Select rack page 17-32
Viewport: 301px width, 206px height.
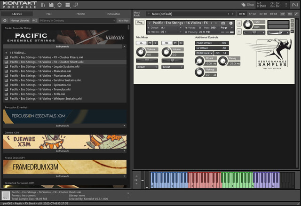pyautogui.click(x=252, y=14)
